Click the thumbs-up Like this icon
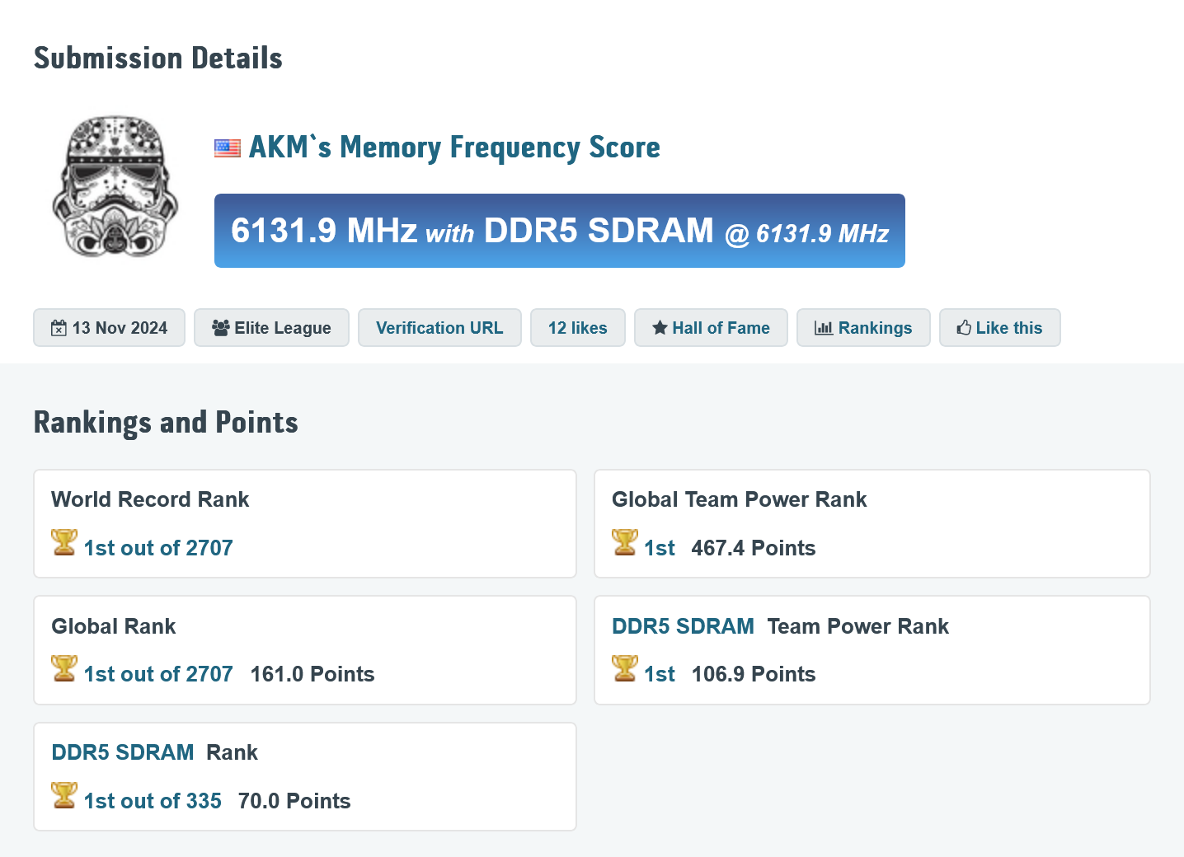1184x857 pixels. click(964, 328)
